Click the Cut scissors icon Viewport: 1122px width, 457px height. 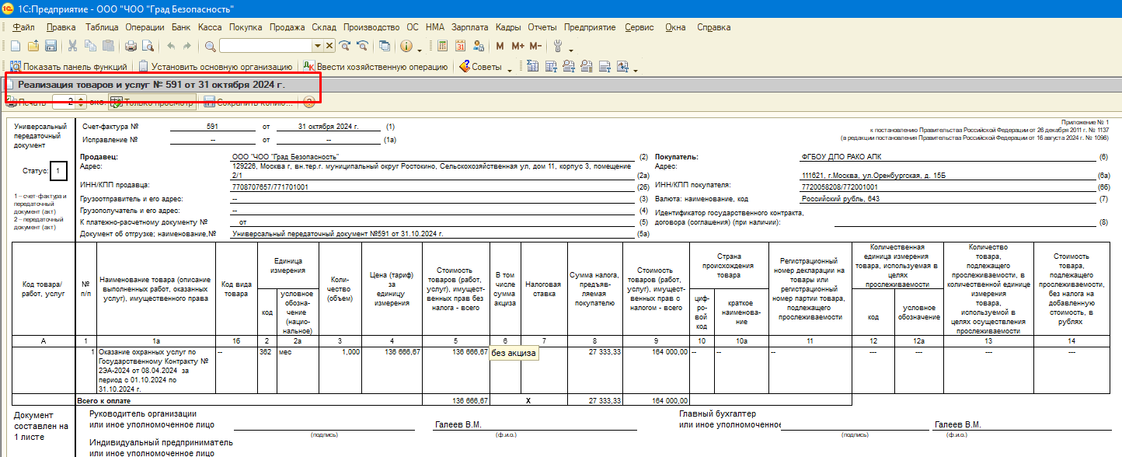pyautogui.click(x=72, y=46)
